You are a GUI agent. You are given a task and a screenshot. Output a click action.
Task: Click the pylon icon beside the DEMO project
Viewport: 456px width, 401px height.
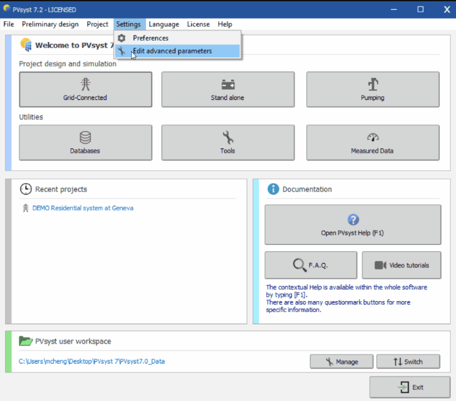point(26,208)
